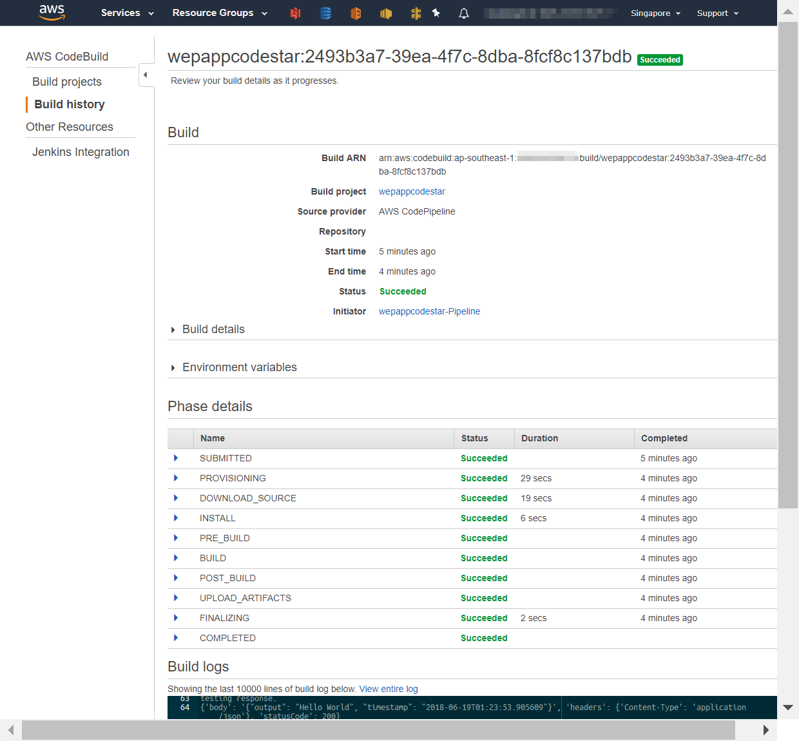
Task: Click '5 minutes ago' in SUBMITTED row
Action: (x=669, y=458)
